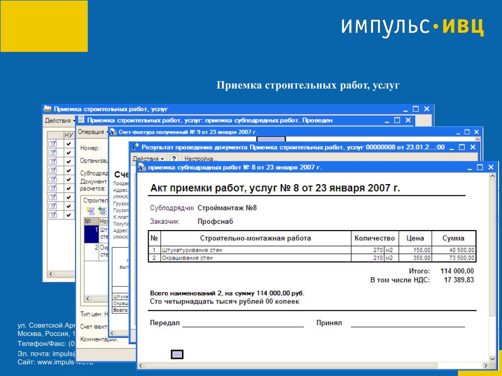Click the print-form icon of the Счет-фактура полученный window

(113, 132)
